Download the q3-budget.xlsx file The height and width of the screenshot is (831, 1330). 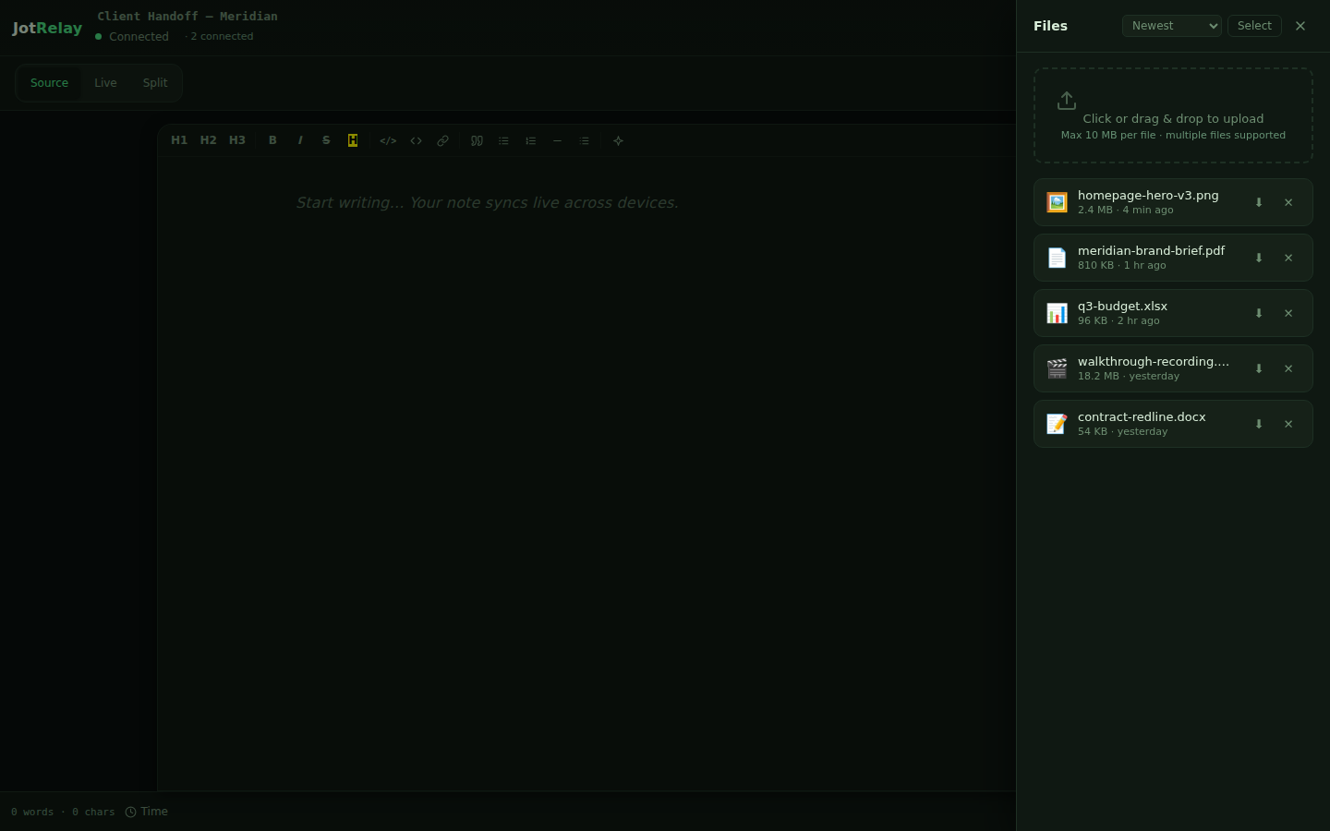coord(1258,313)
